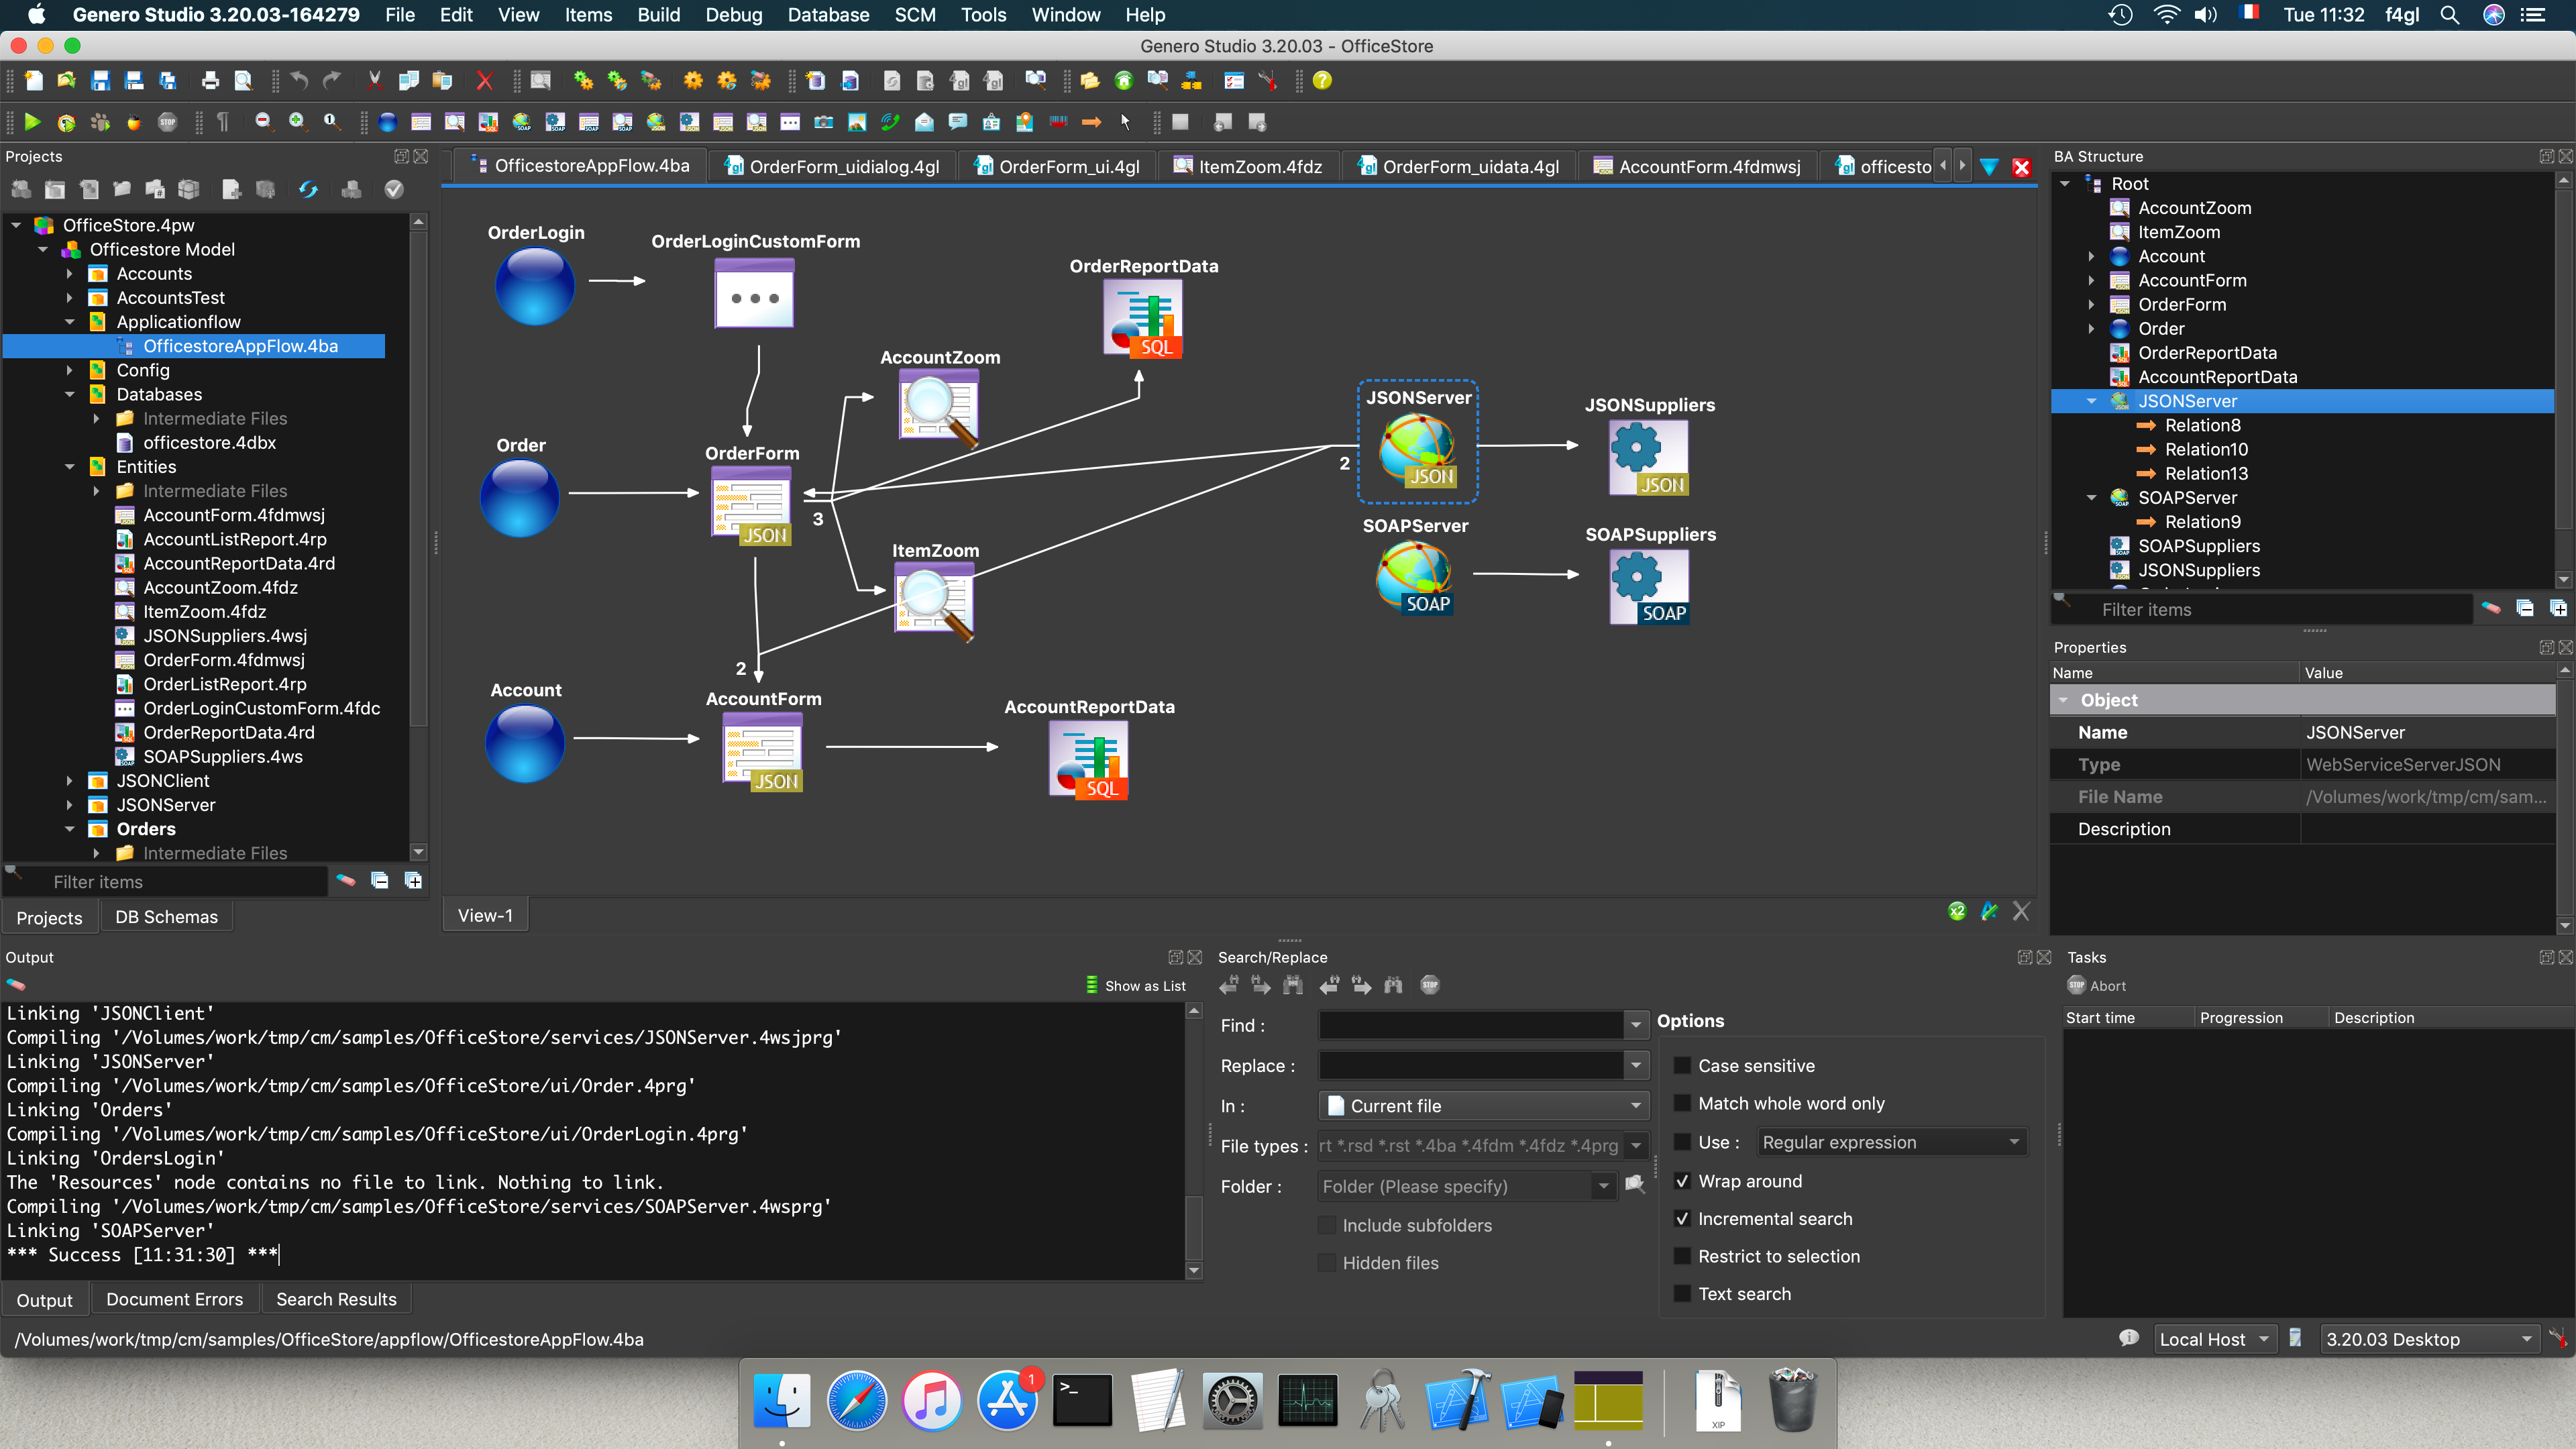Enable the Text search checkbox

coord(1682,1294)
